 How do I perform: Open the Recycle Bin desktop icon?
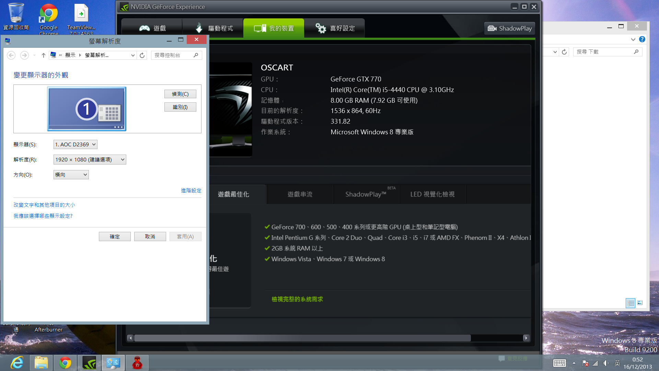point(16,16)
